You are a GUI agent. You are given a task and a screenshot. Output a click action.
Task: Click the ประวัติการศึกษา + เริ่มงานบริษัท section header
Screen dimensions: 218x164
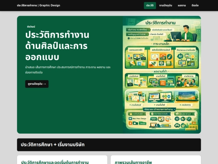[x=109, y=145]
